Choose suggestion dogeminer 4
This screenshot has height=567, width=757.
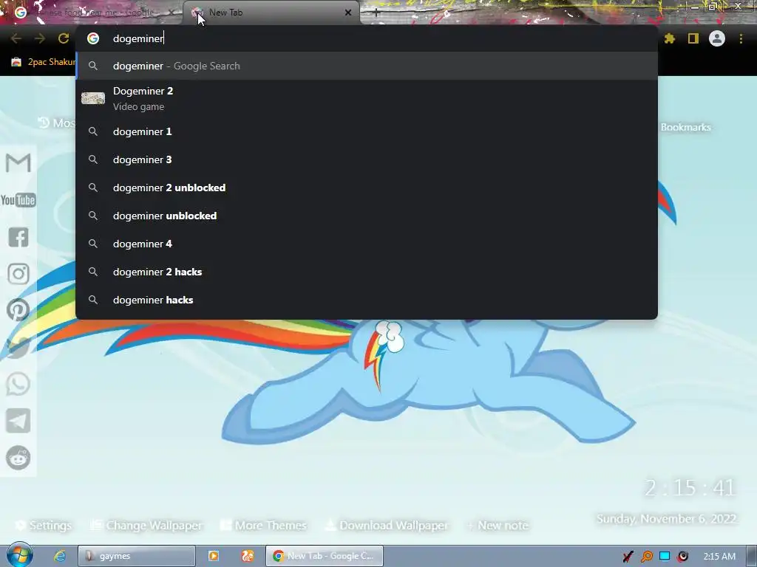(367, 244)
